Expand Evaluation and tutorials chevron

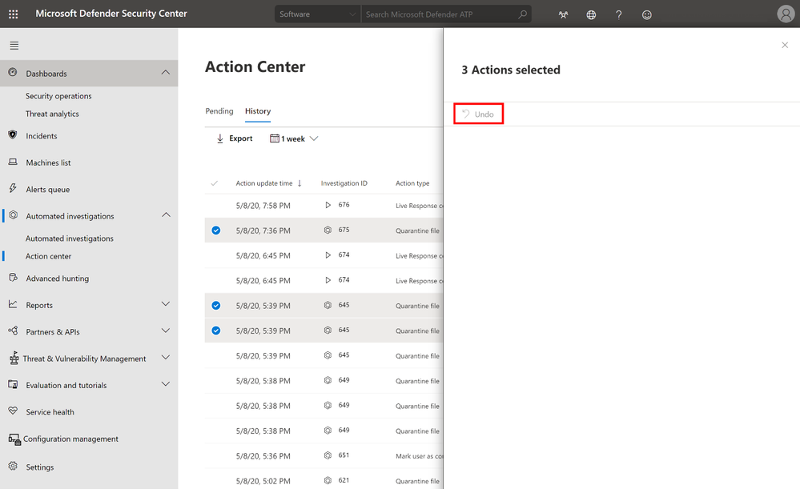[x=165, y=383]
